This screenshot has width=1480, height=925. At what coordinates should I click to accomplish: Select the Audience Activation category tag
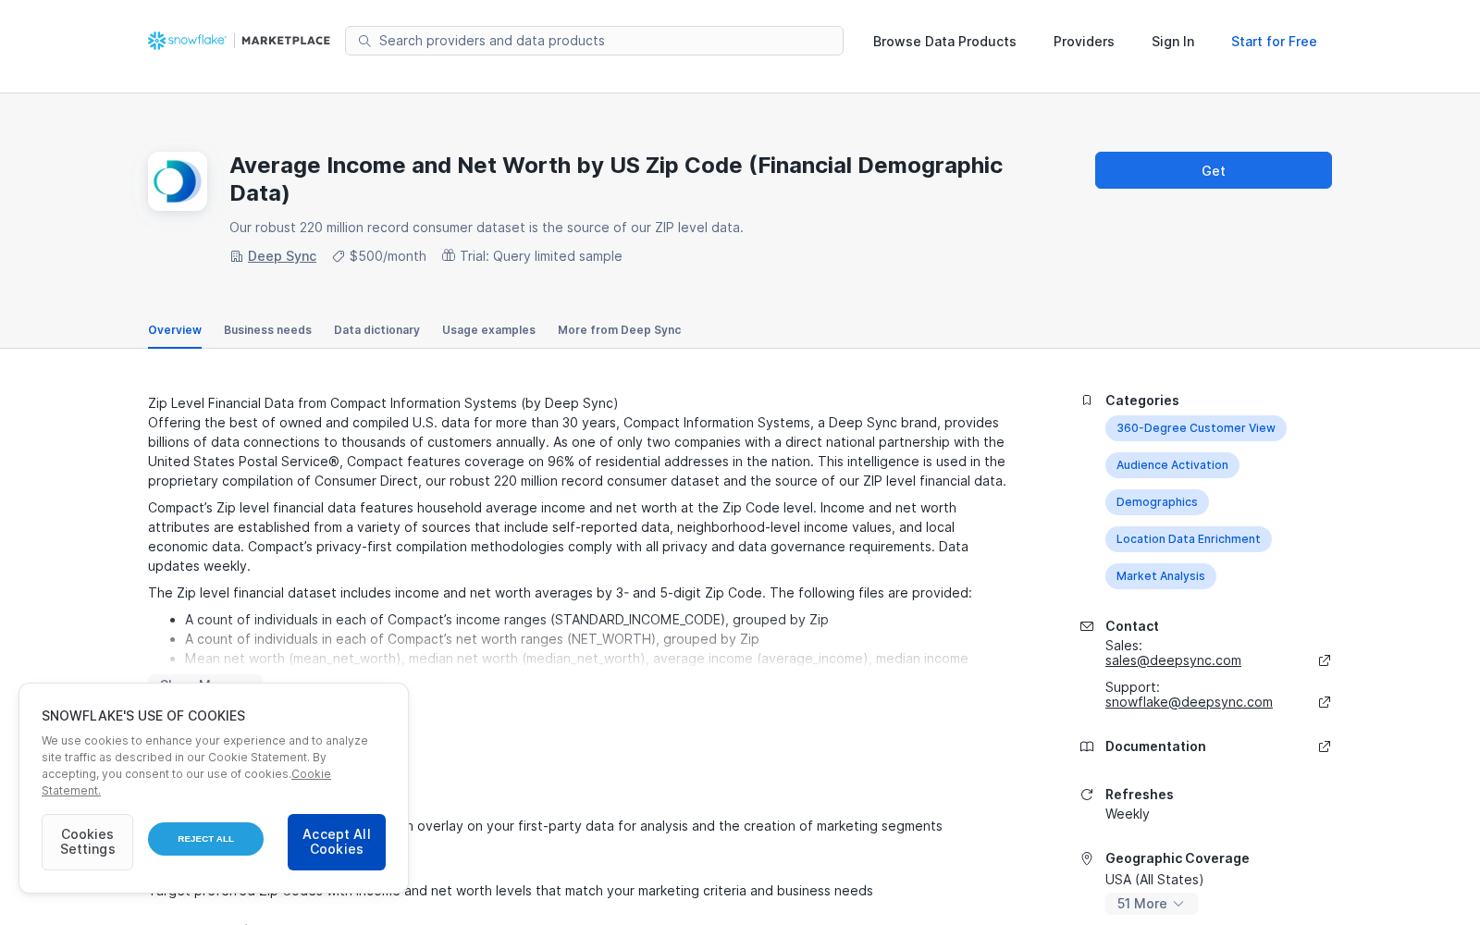[x=1172, y=465]
